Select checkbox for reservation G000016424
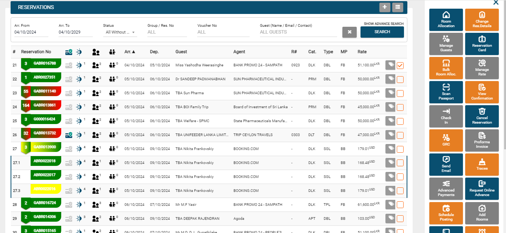 [x=400, y=121]
